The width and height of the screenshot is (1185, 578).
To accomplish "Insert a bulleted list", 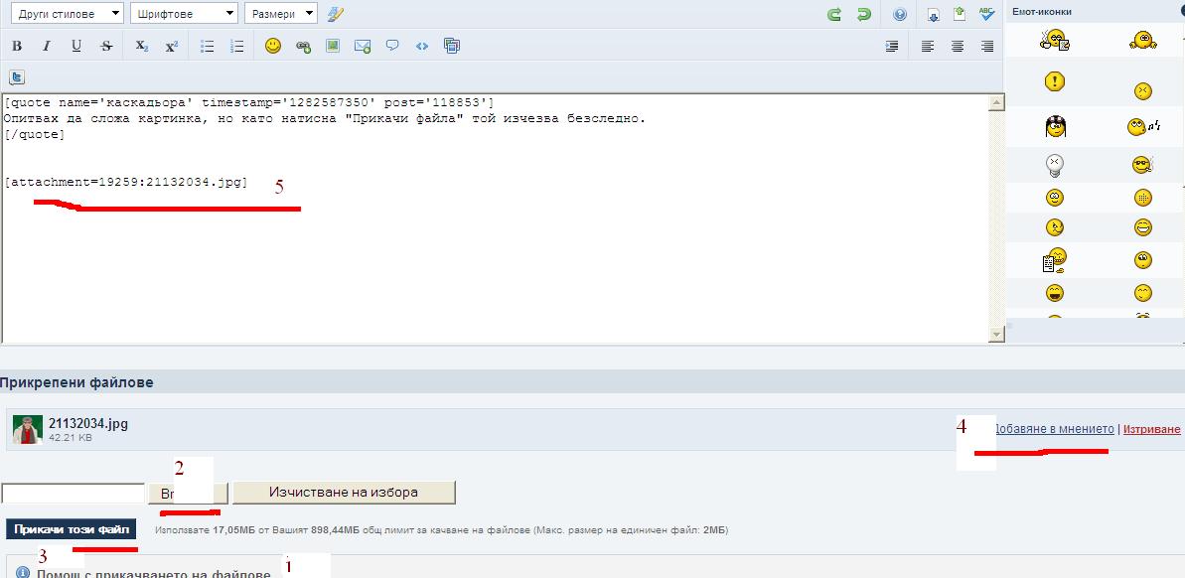I will coord(208,46).
